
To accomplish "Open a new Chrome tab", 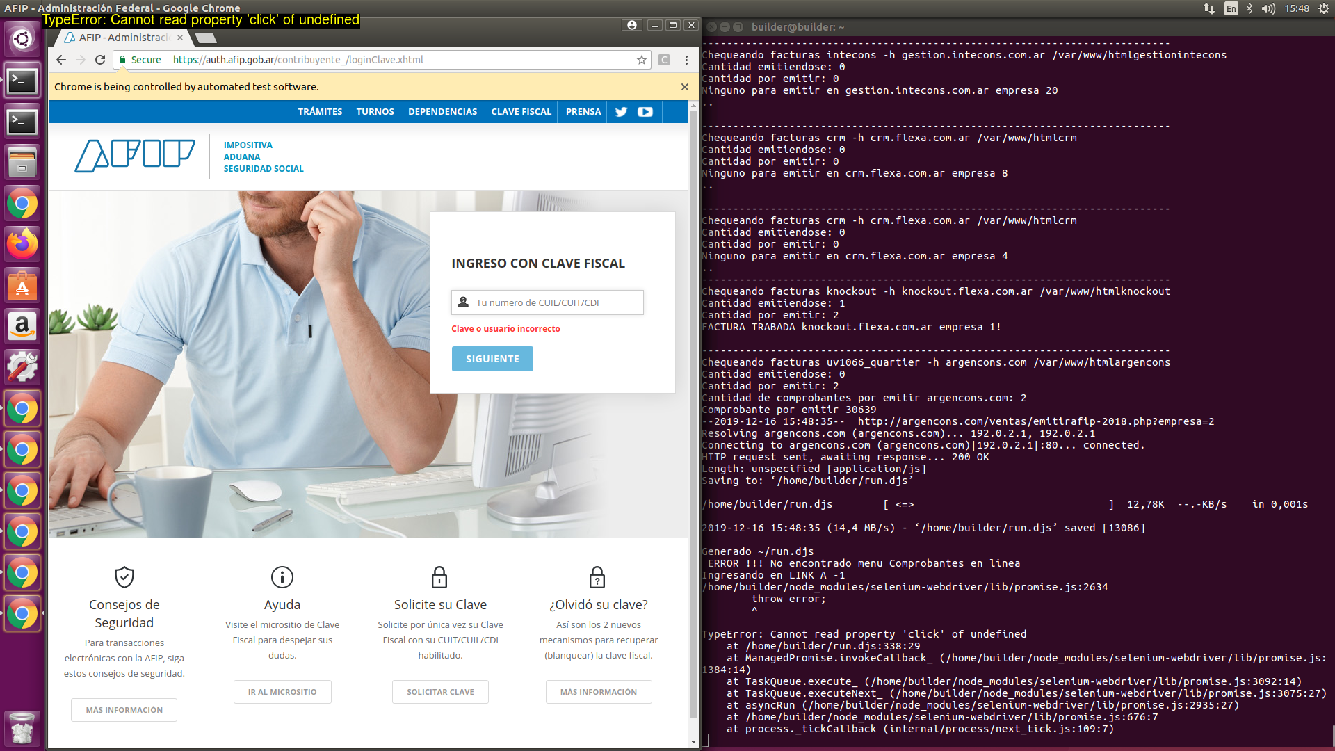I will pos(204,38).
